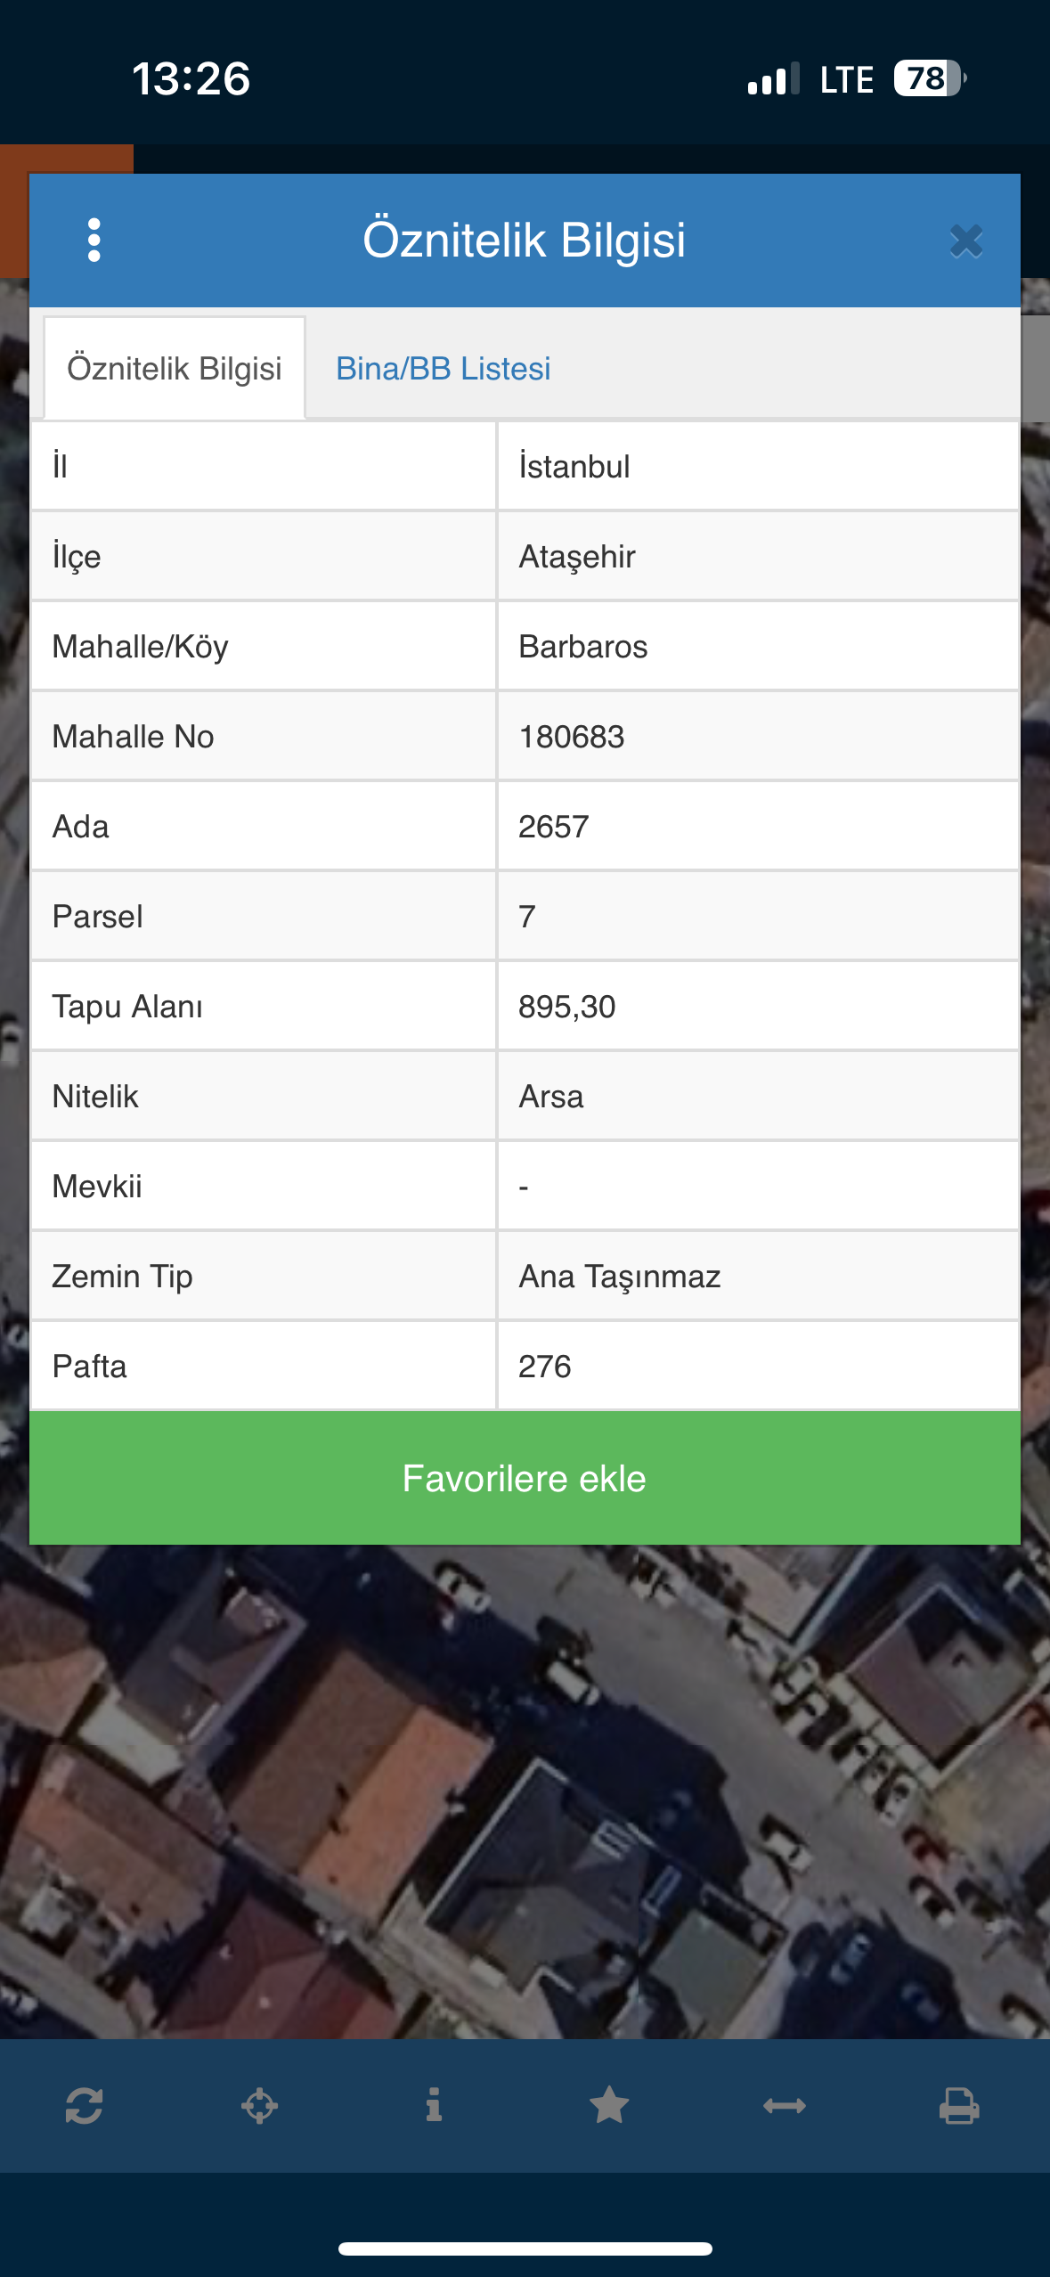
Task: Tap the crosshair locate icon
Action: tap(259, 2106)
